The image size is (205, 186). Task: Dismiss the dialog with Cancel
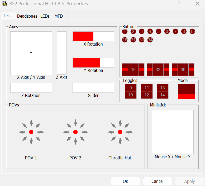point(158,181)
